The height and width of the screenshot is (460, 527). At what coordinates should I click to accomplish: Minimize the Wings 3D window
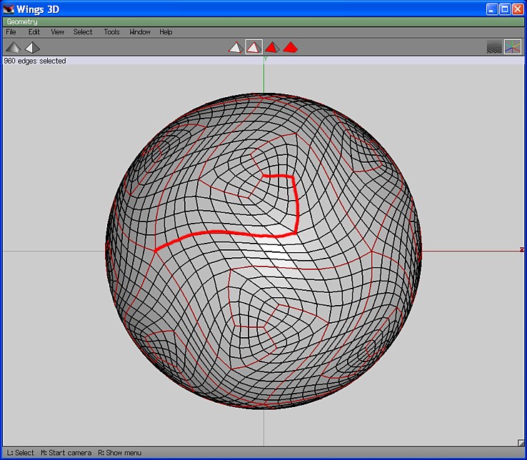[x=492, y=9]
